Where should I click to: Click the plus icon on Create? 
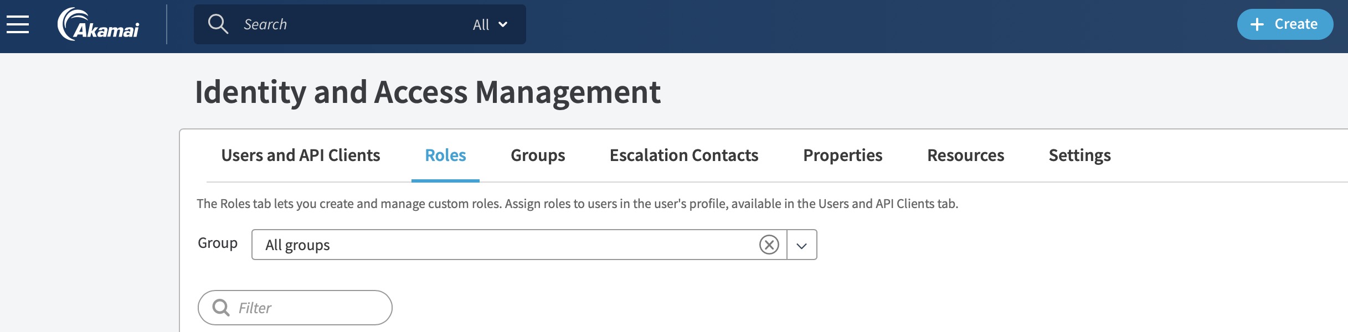click(x=1257, y=24)
